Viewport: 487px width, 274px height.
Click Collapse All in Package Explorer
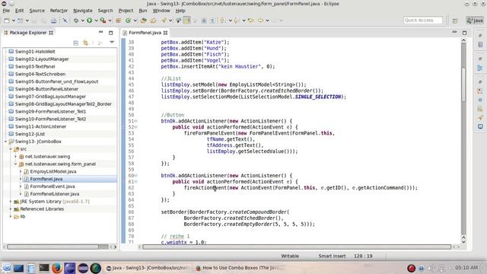pyautogui.click(x=76, y=43)
